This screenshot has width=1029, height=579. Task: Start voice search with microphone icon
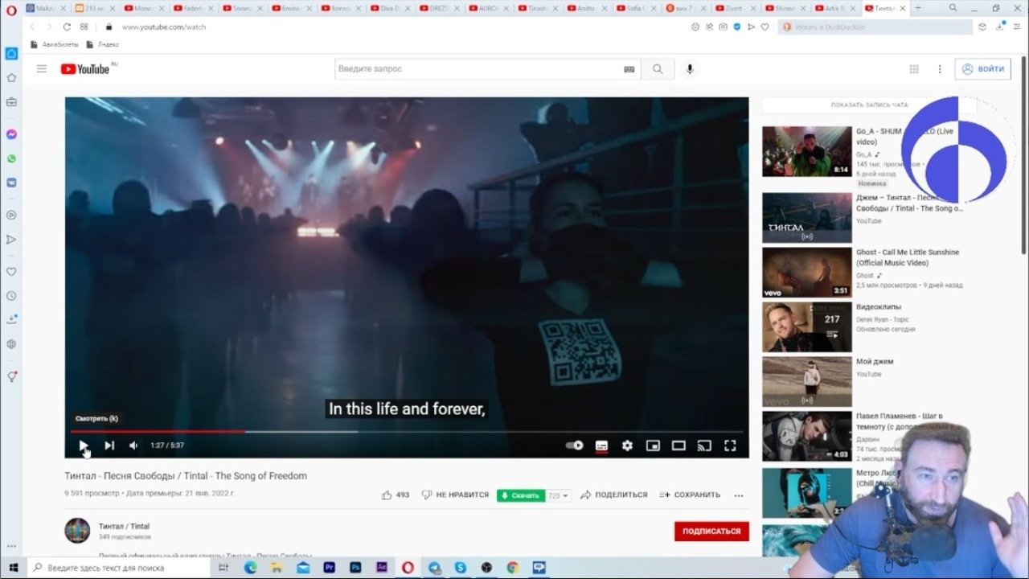coord(690,69)
